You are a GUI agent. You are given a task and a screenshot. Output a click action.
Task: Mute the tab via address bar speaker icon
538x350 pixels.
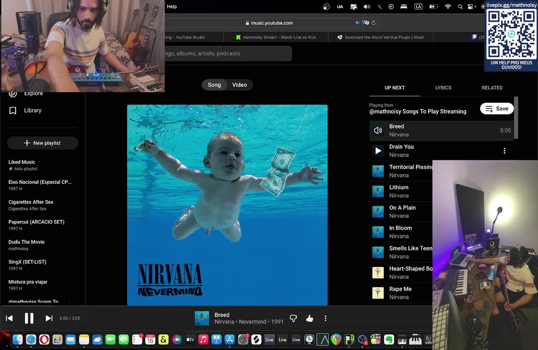tap(358, 23)
